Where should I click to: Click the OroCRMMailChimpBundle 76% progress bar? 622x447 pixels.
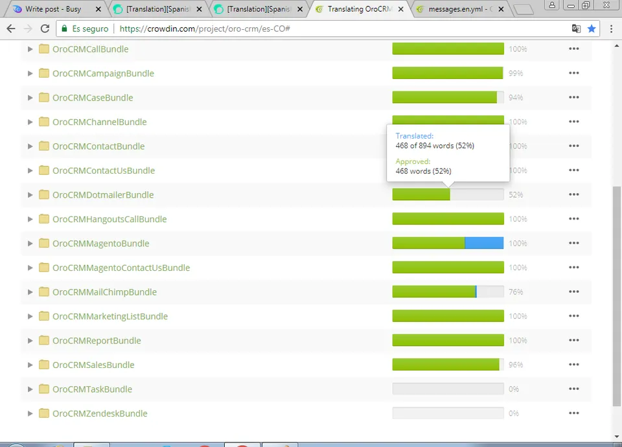[x=448, y=292]
